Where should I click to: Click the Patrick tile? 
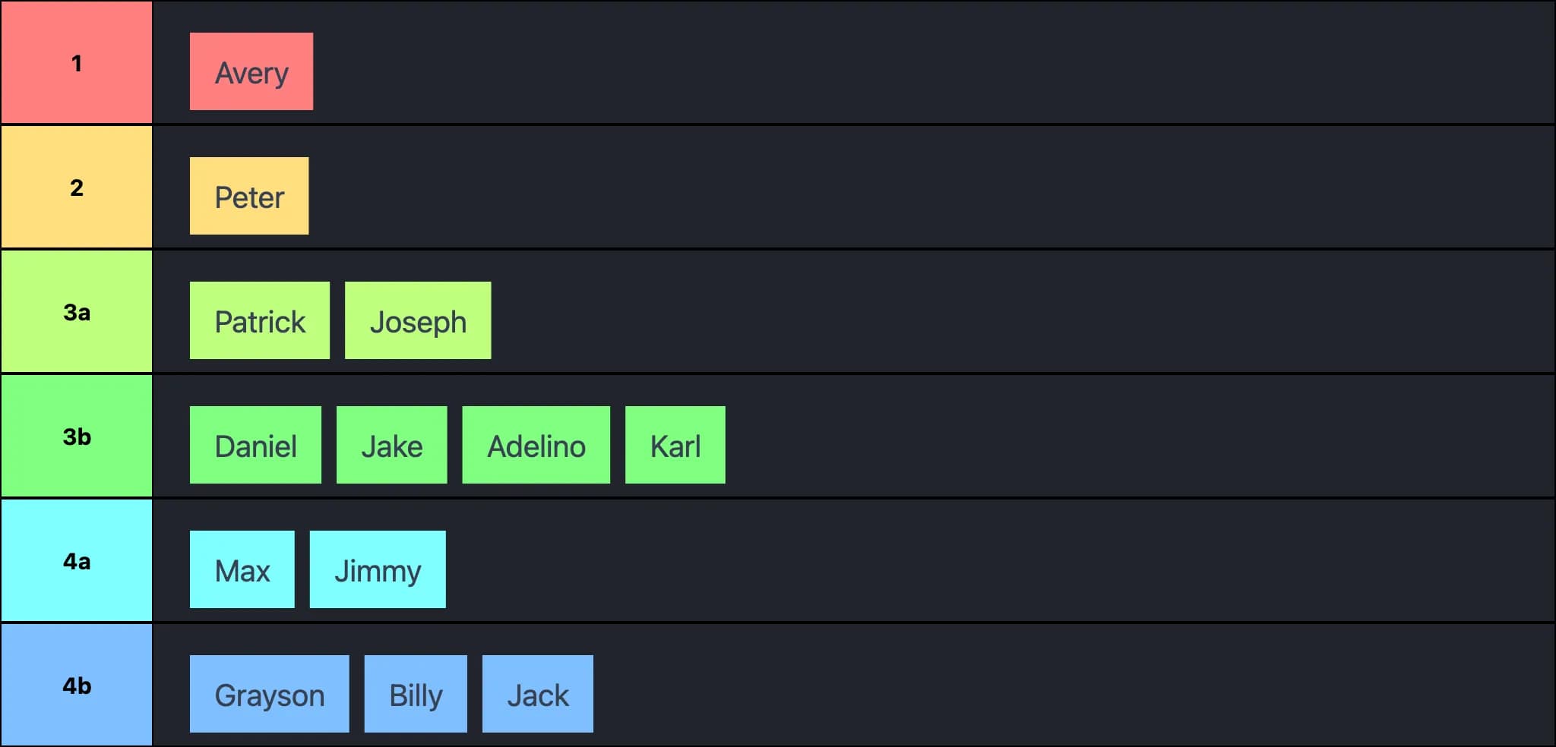(x=260, y=320)
